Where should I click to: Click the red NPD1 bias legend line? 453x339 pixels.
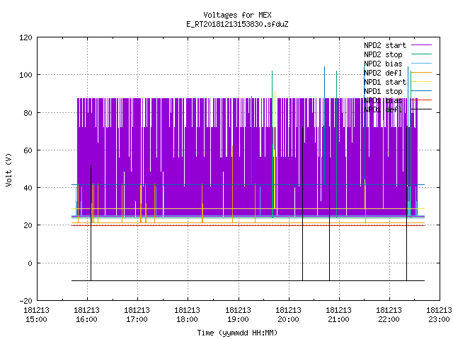coord(421,100)
